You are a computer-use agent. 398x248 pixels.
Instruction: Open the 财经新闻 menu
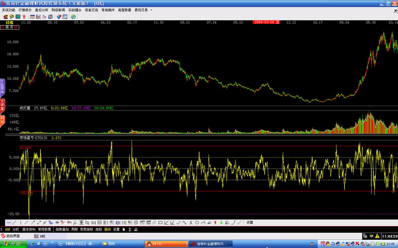click(x=58, y=9)
